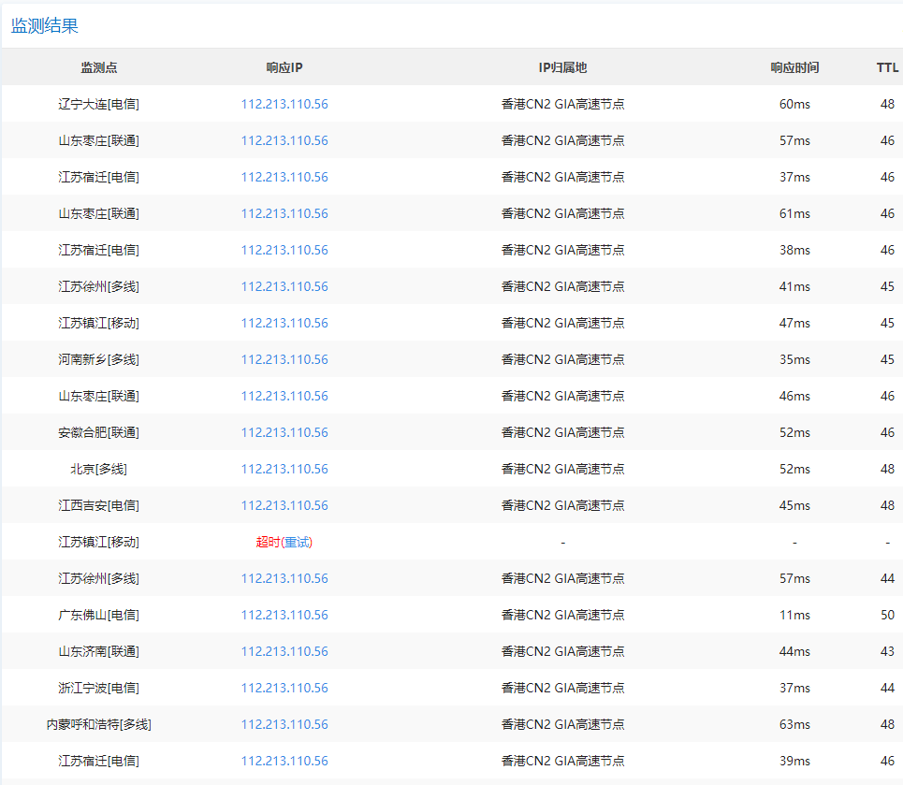Click the 41ms response time value
903x785 pixels.
(794, 287)
